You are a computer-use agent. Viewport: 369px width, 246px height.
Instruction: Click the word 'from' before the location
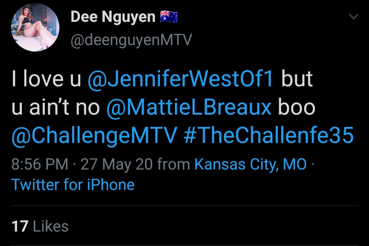[174, 164]
